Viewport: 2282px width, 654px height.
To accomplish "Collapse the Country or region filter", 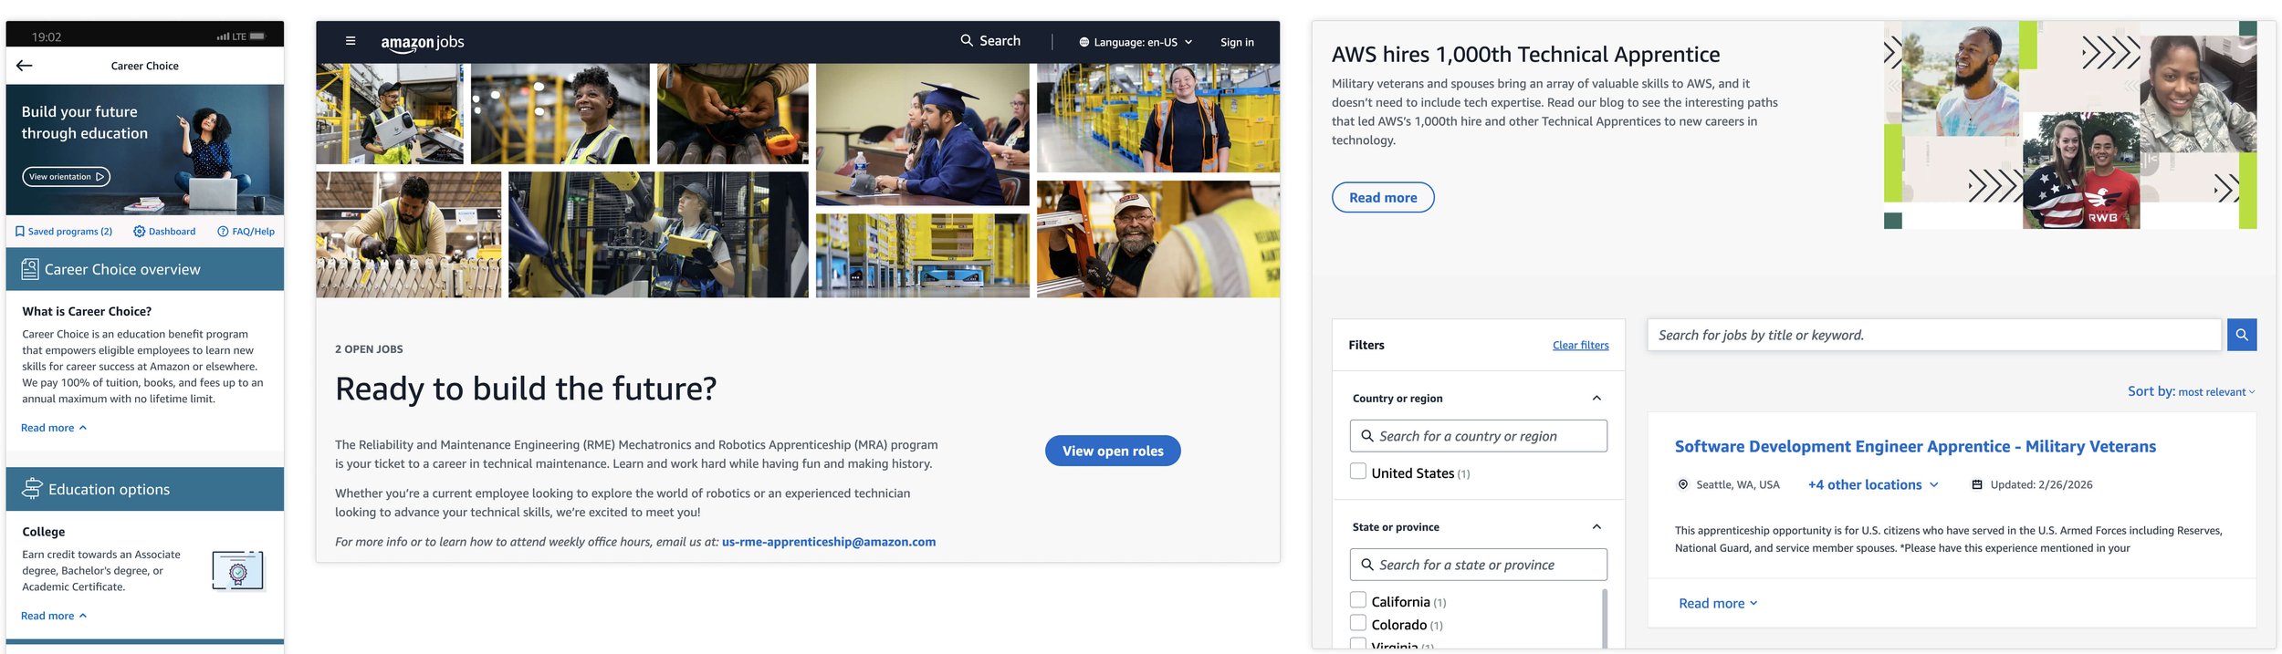I will pos(1596,399).
